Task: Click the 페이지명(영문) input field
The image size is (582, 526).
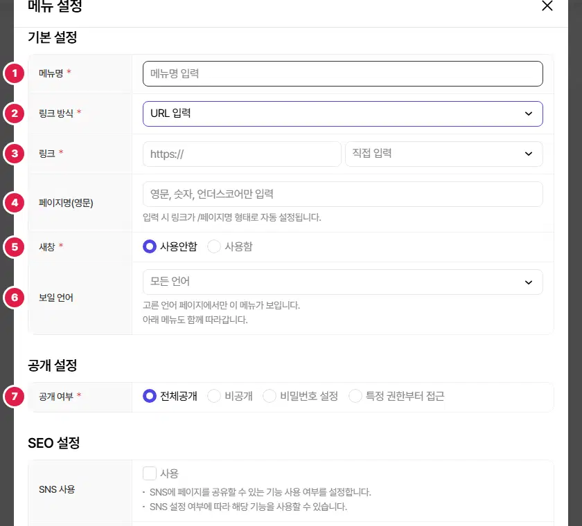Action: point(342,194)
